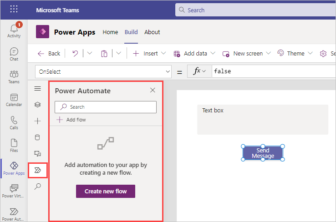Close the Power Automate panel

click(153, 90)
